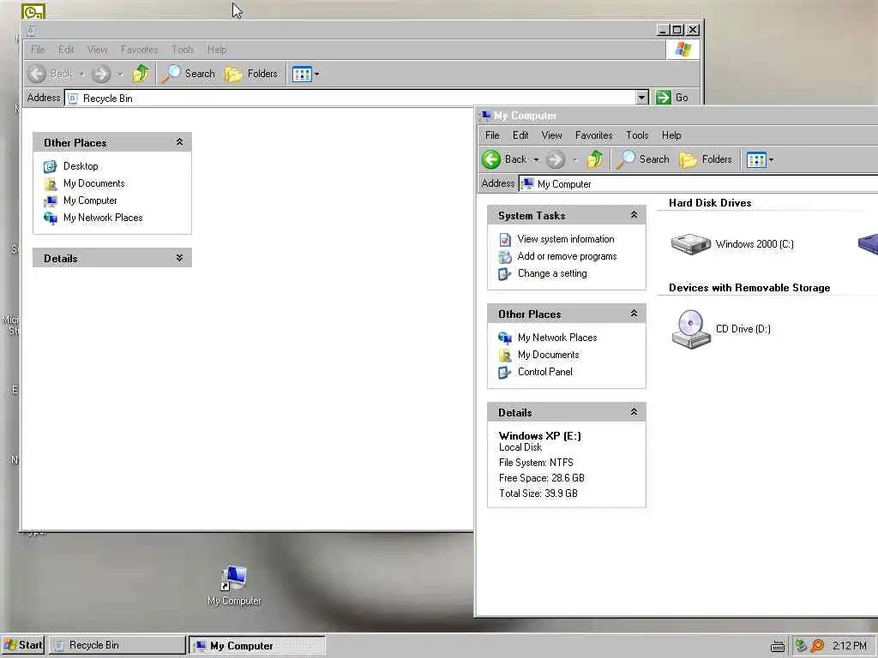
Task: Open Favorites menu in My Computer window
Action: [593, 135]
